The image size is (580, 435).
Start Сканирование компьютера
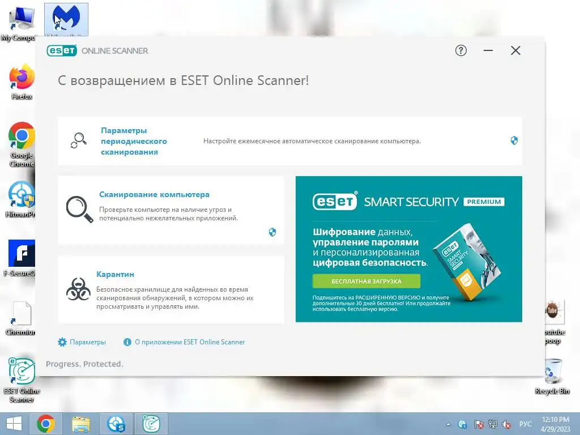(154, 195)
